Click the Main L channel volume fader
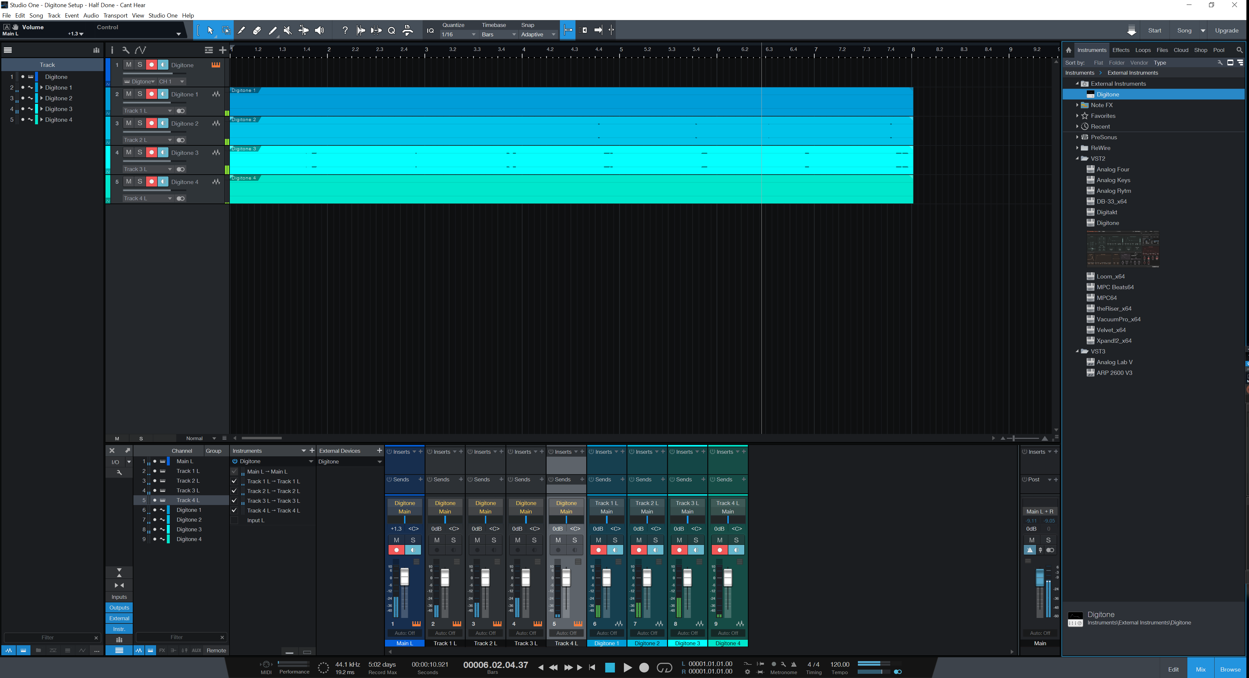This screenshot has height=678, width=1249. [x=404, y=577]
